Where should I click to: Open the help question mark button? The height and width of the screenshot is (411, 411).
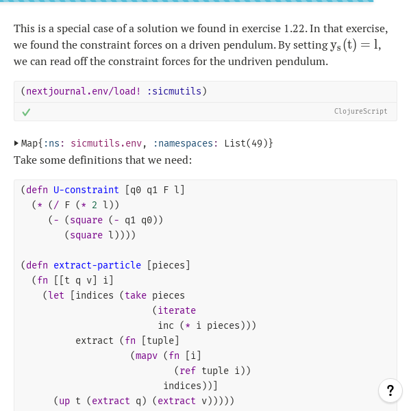coord(390,390)
